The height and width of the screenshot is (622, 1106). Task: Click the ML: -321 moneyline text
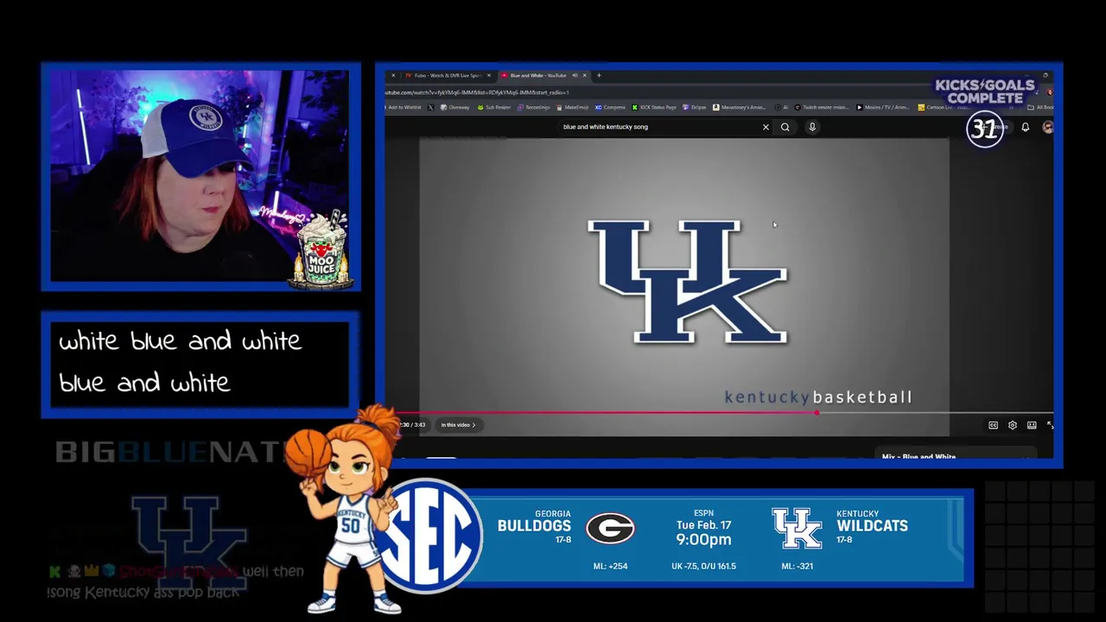(797, 566)
